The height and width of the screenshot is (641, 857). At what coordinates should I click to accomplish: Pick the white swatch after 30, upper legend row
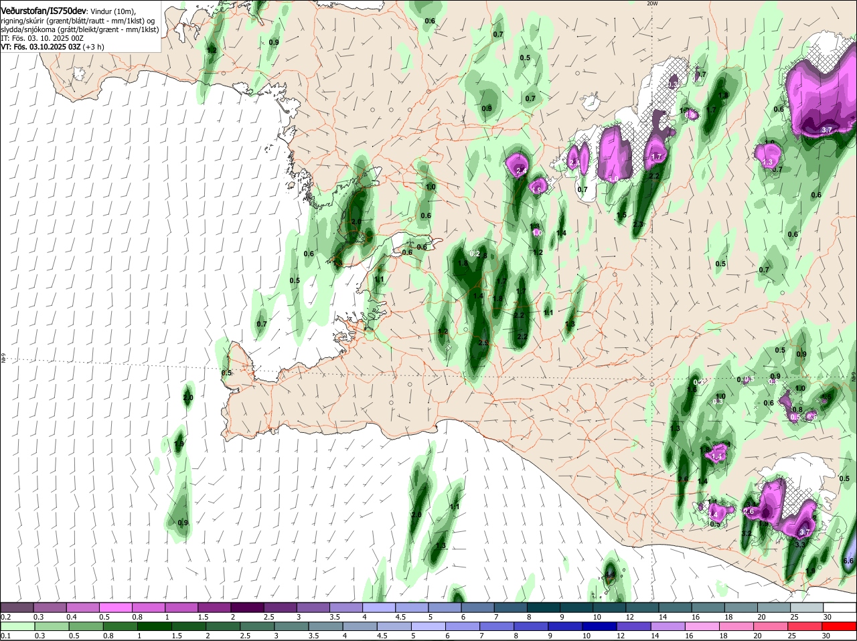(841, 608)
